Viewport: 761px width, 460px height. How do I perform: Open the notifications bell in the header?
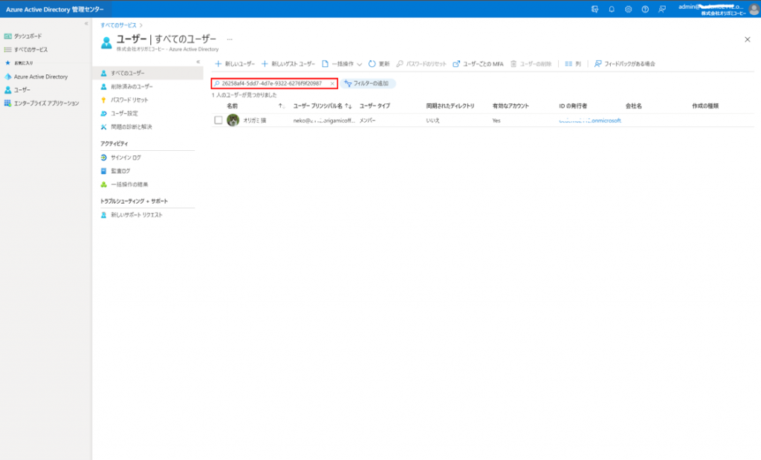pos(612,9)
